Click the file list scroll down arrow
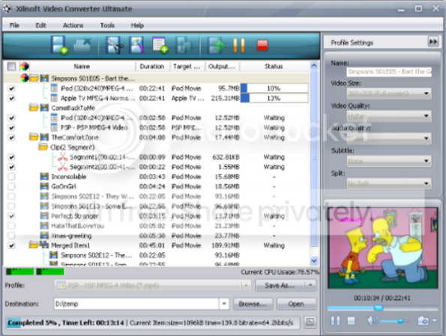Viewport: 446px width, 336px height. (314, 260)
